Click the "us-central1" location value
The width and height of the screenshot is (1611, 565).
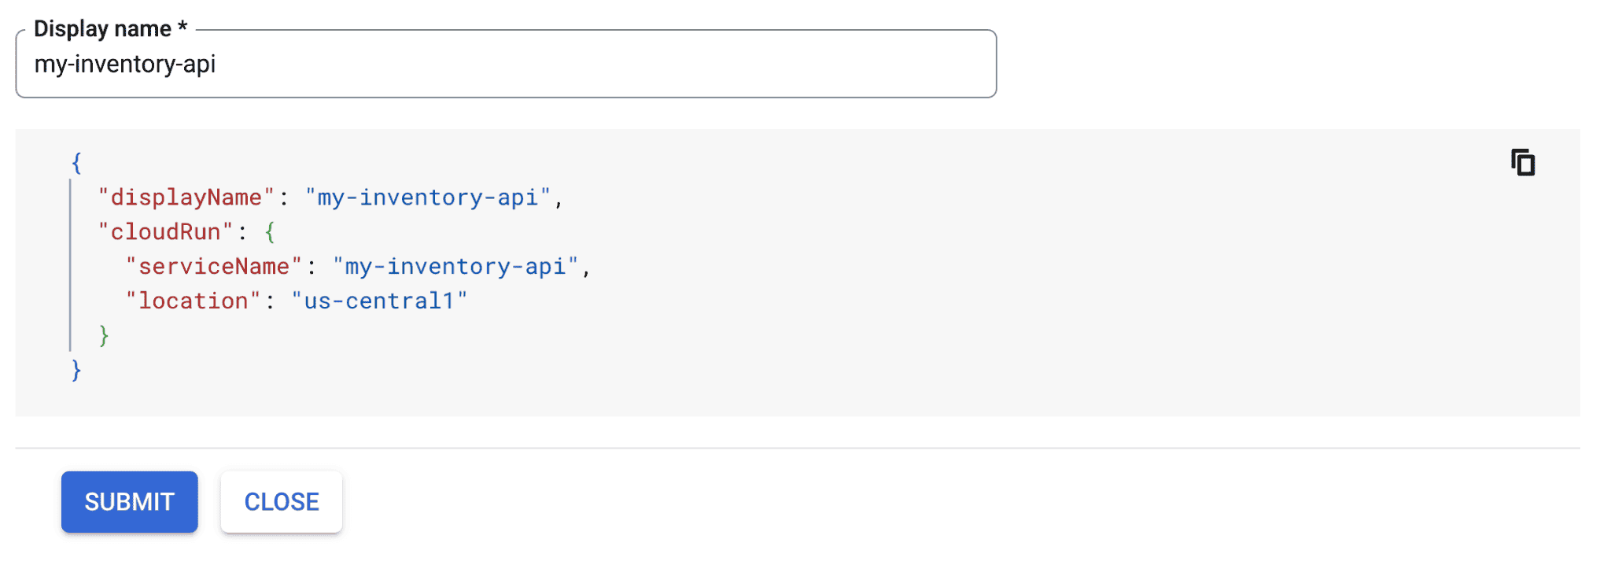[x=379, y=301]
